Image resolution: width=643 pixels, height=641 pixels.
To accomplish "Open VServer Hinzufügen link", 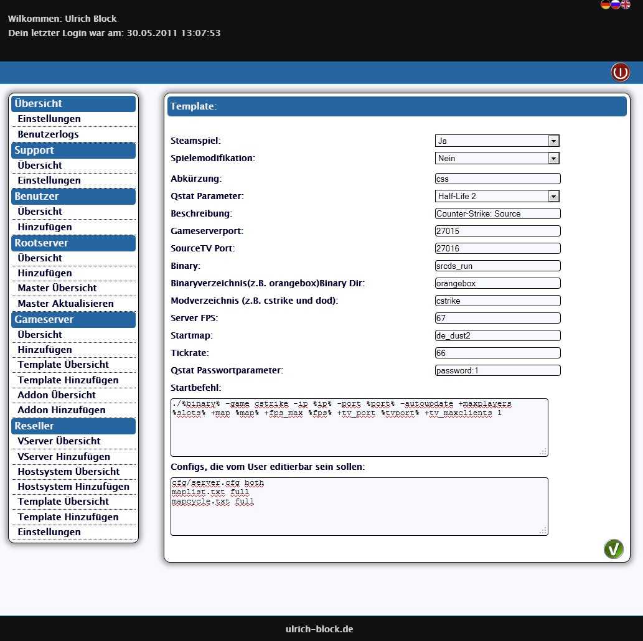I will click(x=64, y=457).
